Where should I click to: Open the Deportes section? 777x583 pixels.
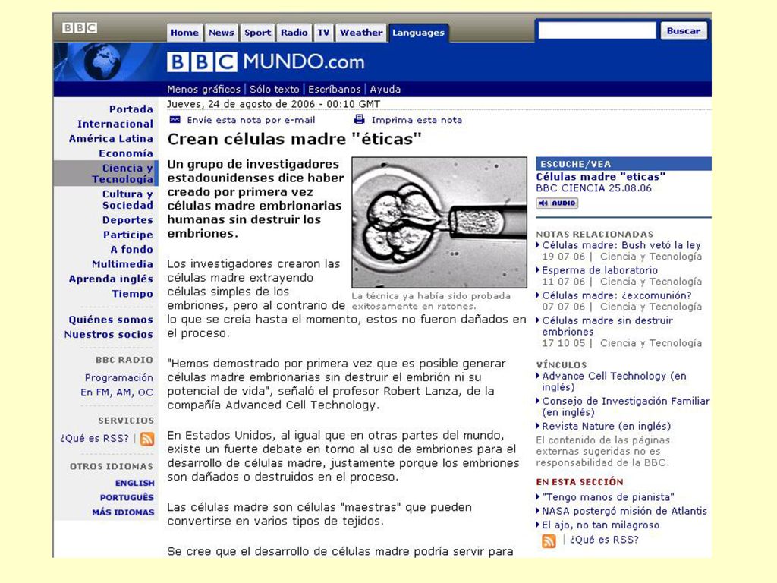127,219
